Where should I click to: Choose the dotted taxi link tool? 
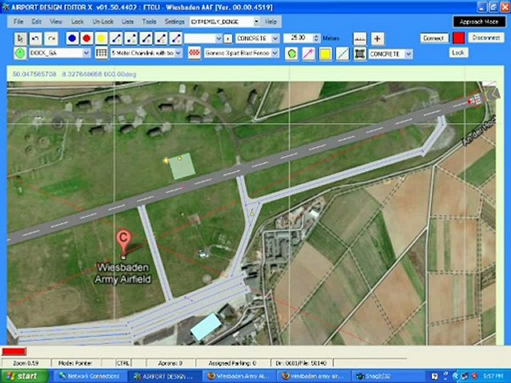point(131,38)
